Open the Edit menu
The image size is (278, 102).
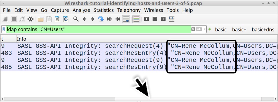tap(19, 10)
